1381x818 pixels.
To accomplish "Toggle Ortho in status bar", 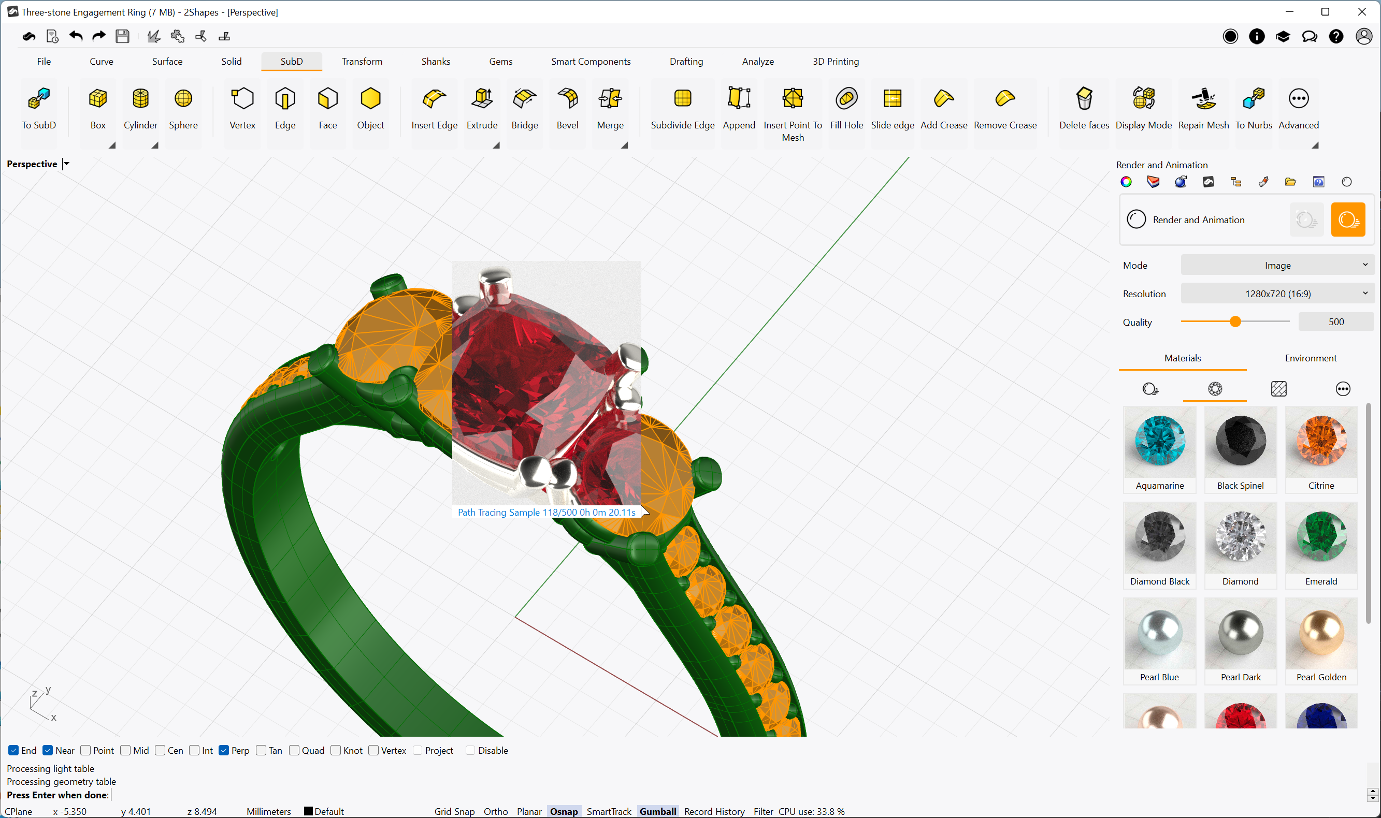I will pyautogui.click(x=495, y=811).
